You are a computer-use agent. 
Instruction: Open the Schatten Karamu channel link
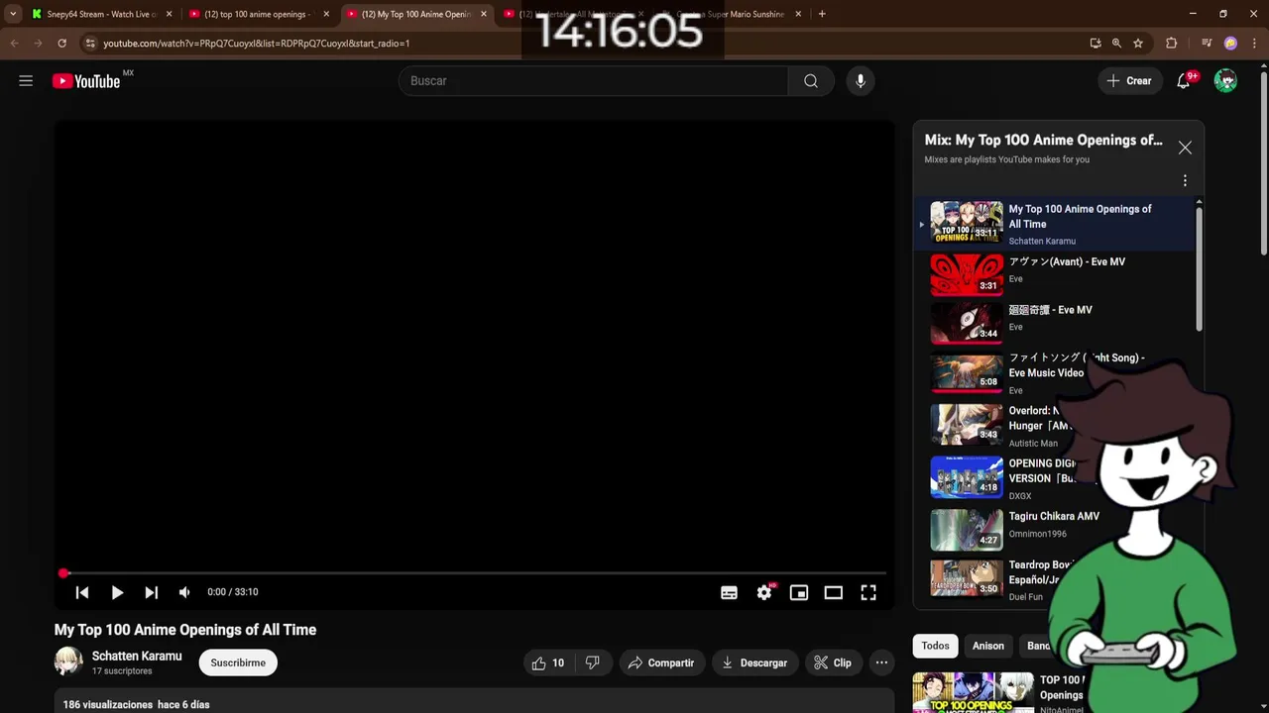pyautogui.click(x=137, y=656)
